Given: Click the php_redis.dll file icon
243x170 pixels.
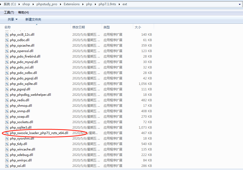Looking at the screenshot, I should [7, 100].
